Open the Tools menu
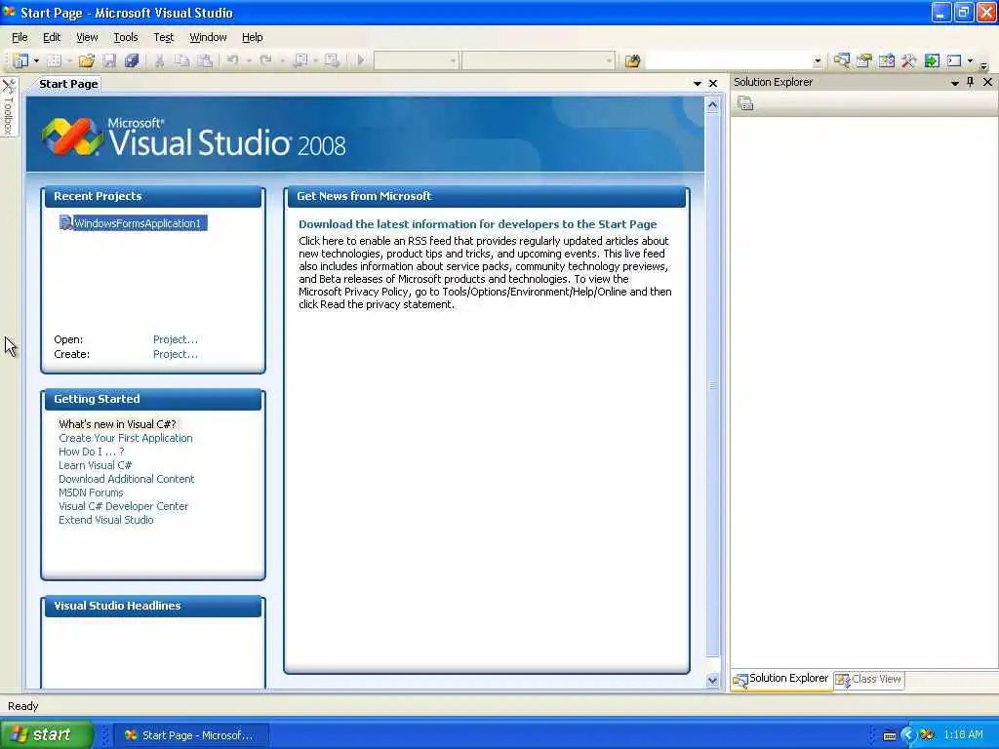The height and width of the screenshot is (749, 999). (x=126, y=37)
